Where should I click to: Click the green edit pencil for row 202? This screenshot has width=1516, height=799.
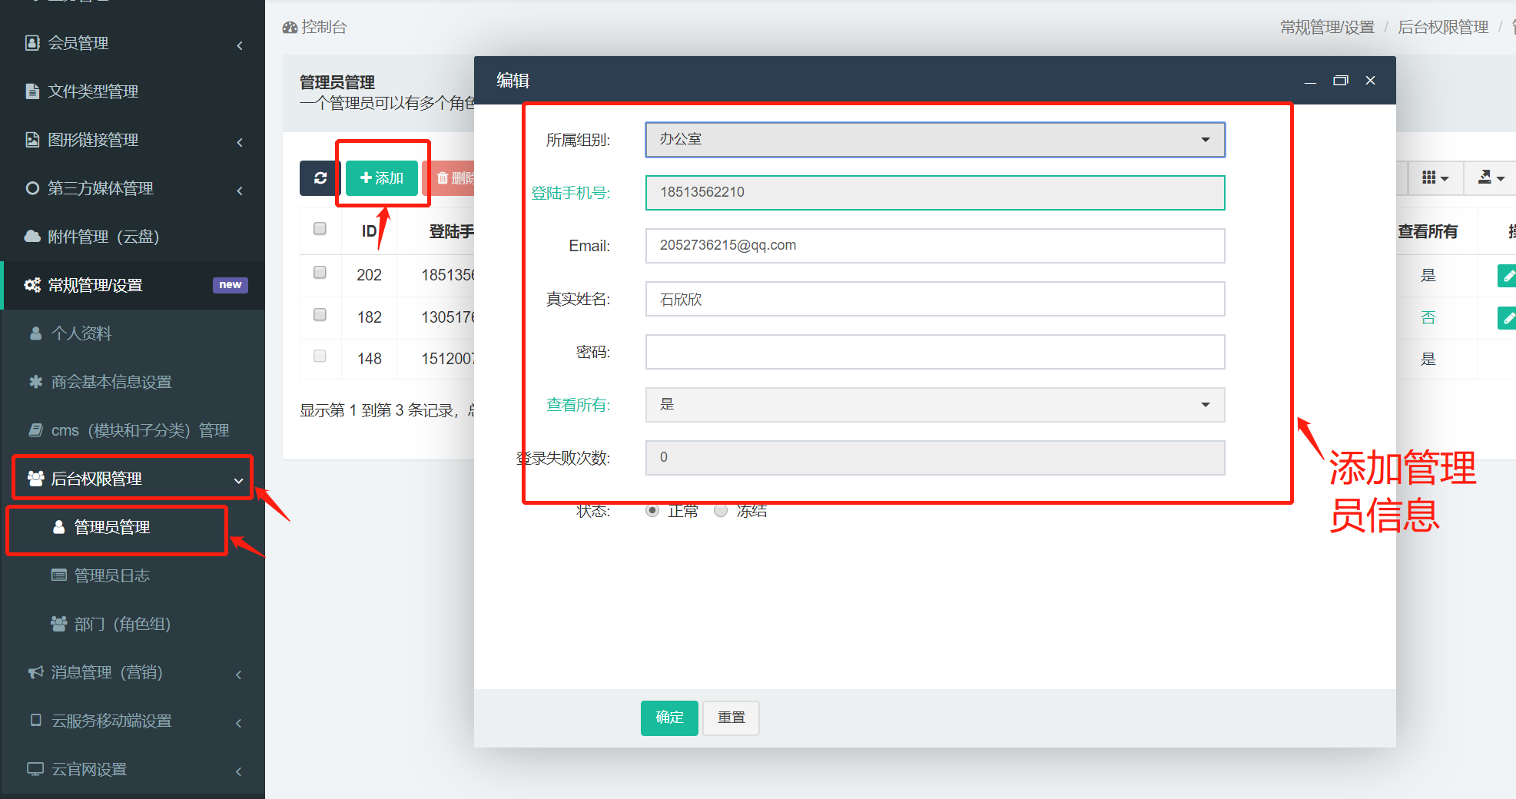coord(1507,275)
